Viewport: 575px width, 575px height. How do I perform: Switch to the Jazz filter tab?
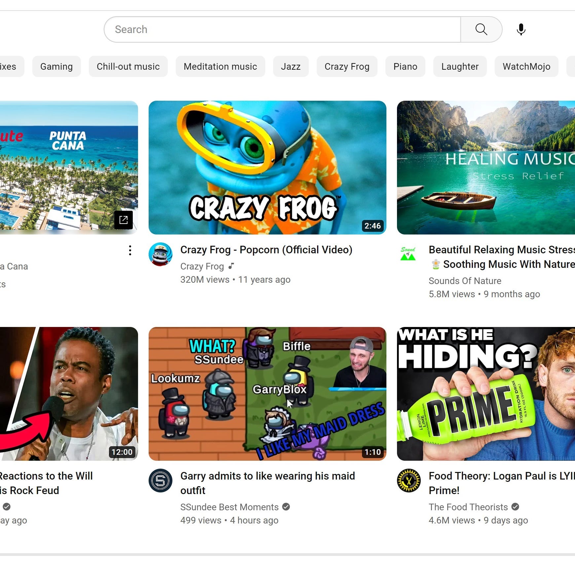click(x=291, y=66)
